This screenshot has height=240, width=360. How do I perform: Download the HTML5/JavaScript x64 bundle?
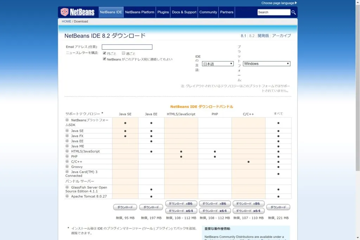[181, 210]
